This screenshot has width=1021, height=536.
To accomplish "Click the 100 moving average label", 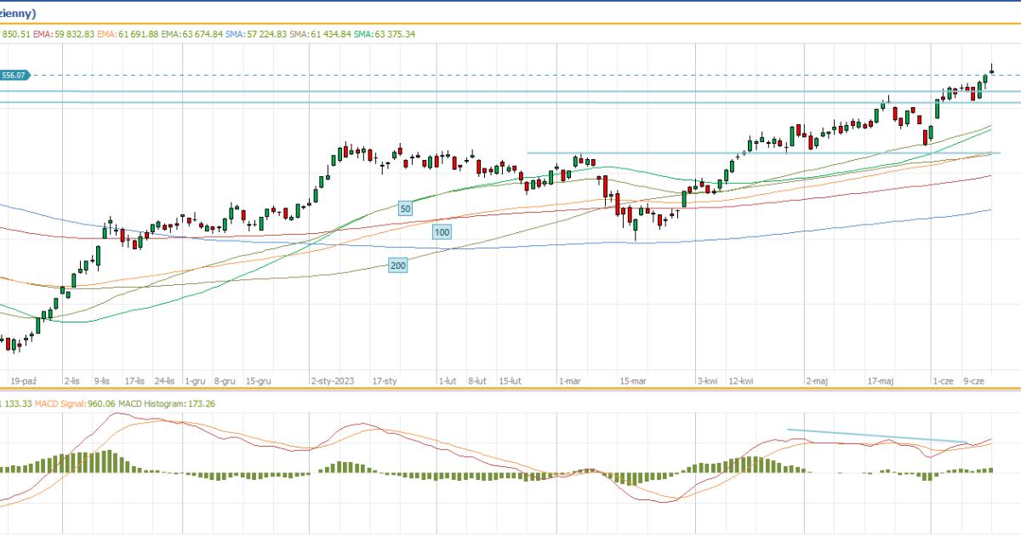I will 442,231.
